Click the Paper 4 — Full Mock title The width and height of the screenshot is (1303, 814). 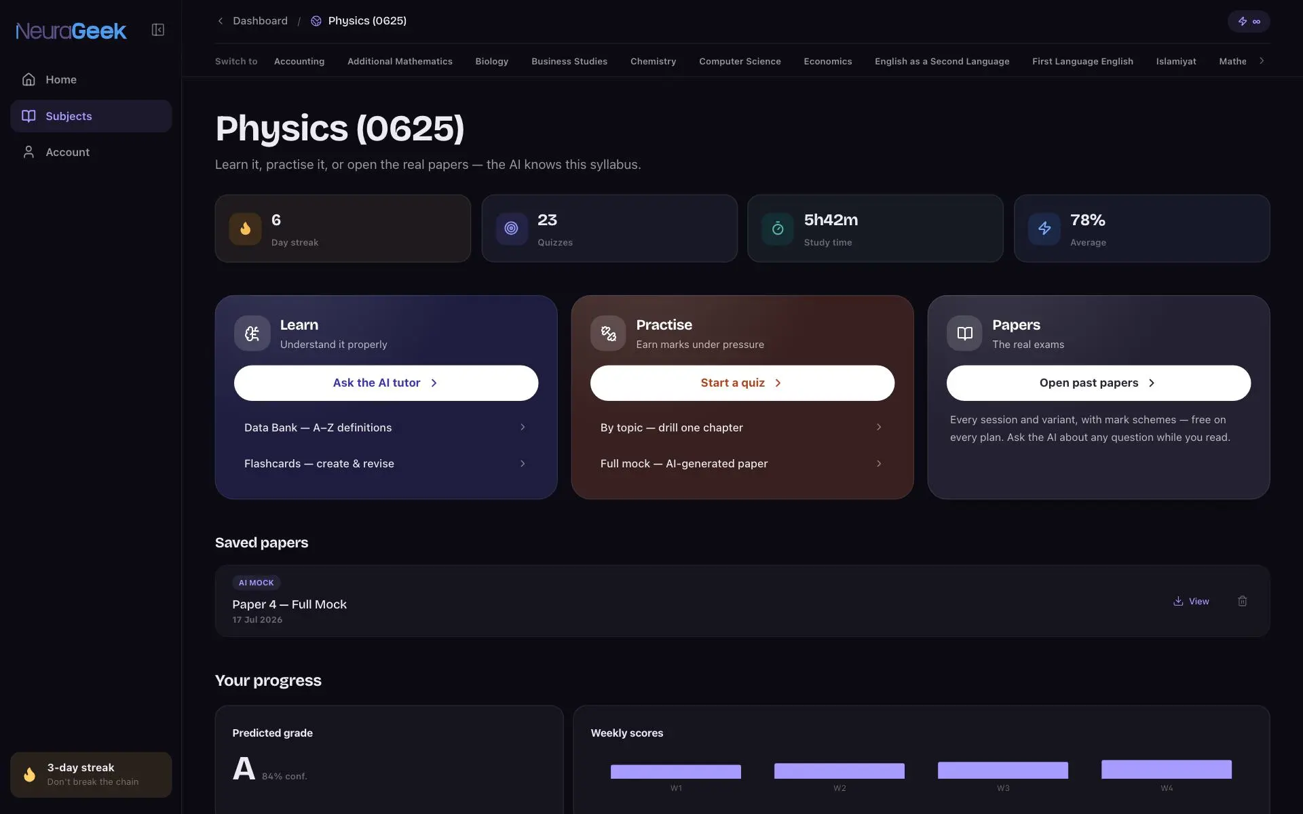[x=290, y=604]
